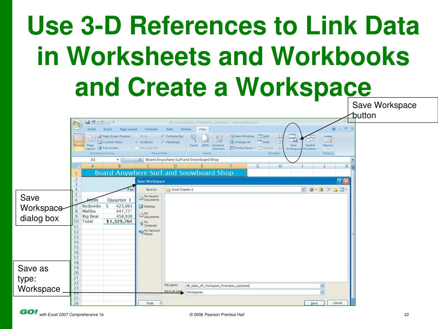This screenshot has height=329, width=438.
Task: Switch to the Insert ribbon tab
Action: coord(107,129)
